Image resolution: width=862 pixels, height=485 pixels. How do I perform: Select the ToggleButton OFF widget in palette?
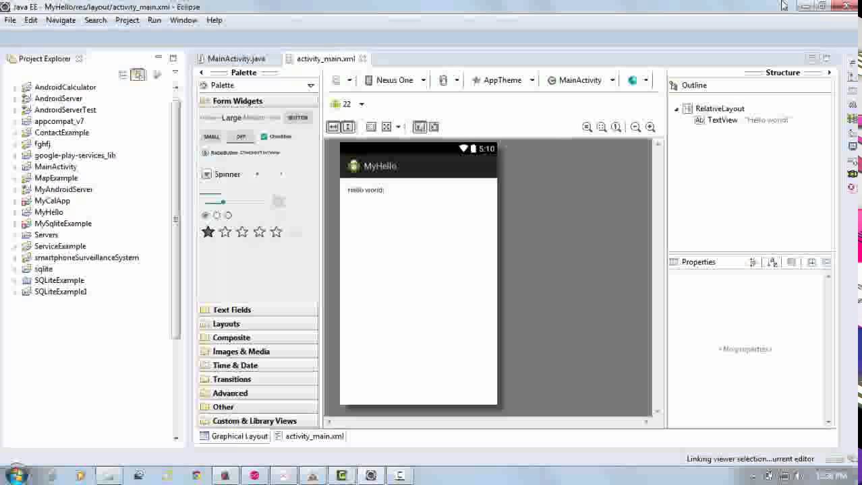pos(241,137)
